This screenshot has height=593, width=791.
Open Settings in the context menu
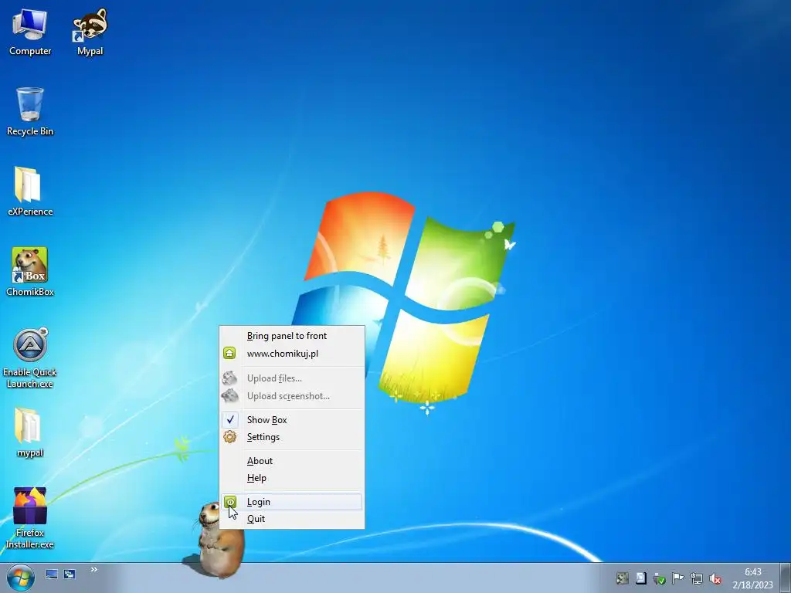291,437
